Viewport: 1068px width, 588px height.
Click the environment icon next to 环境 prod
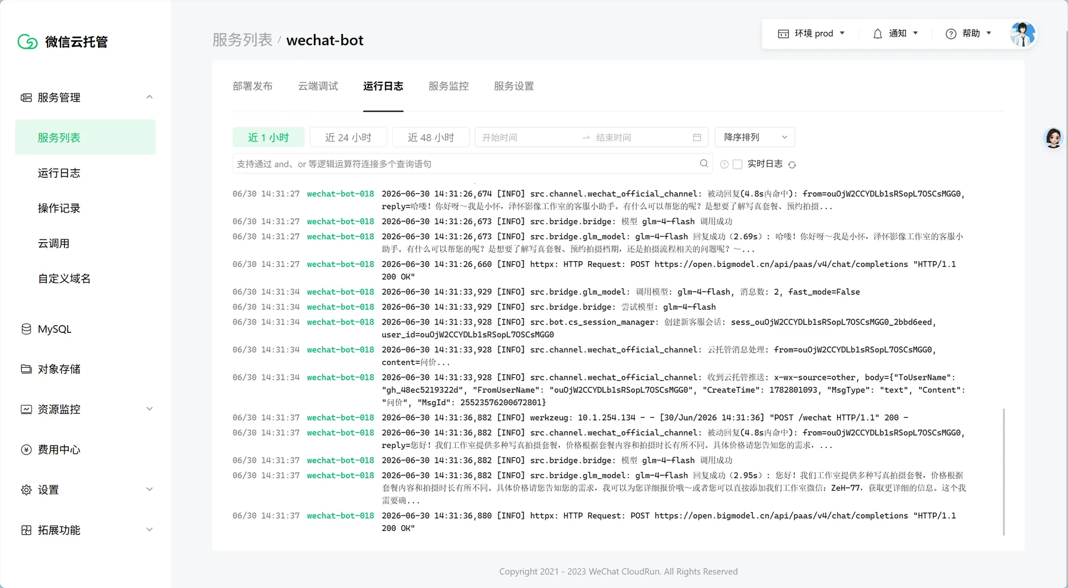(783, 34)
